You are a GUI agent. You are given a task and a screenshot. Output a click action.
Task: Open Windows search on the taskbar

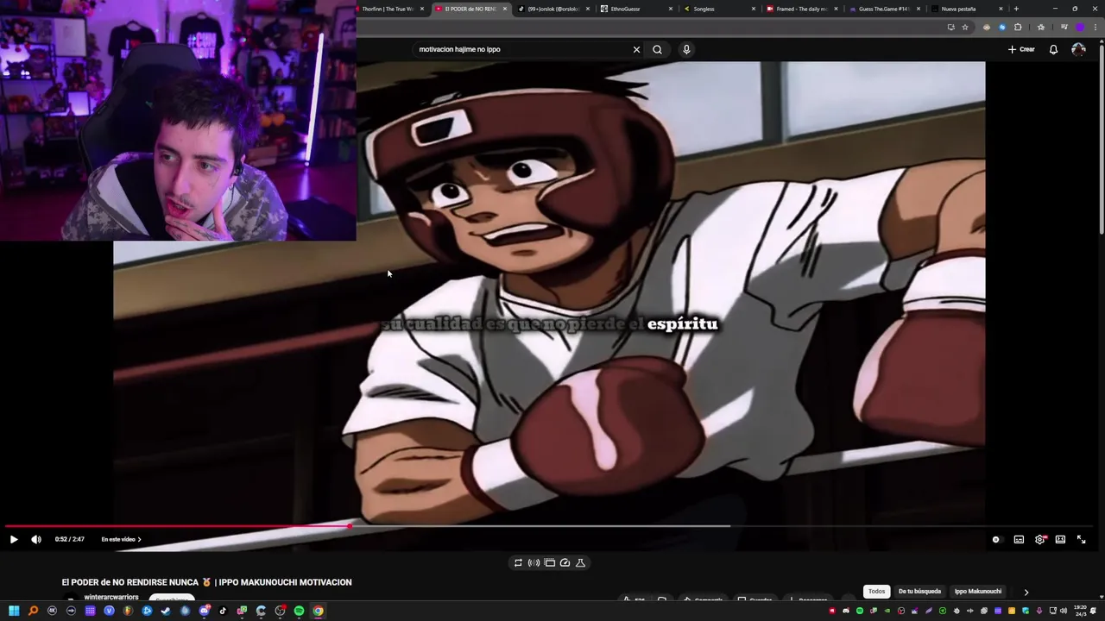click(33, 611)
